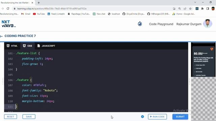Click the install app icon in address bar
The height and width of the screenshot is (121, 216).
coord(174,8)
